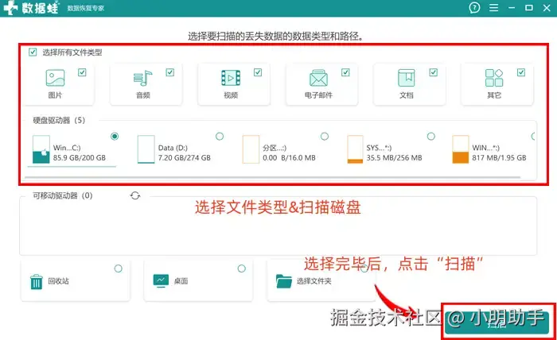Uncheck the Pictures (图片) checkbox
The image size is (557, 340).
[x=82, y=72]
